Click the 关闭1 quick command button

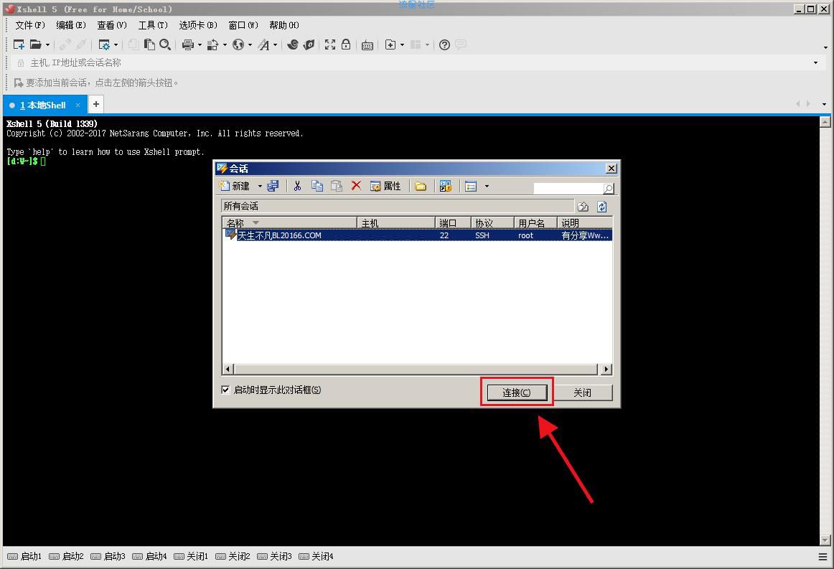191,556
